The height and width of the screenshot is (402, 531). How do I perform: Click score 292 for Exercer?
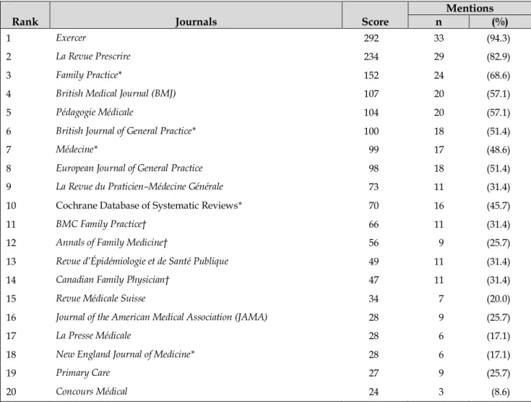pos(371,38)
